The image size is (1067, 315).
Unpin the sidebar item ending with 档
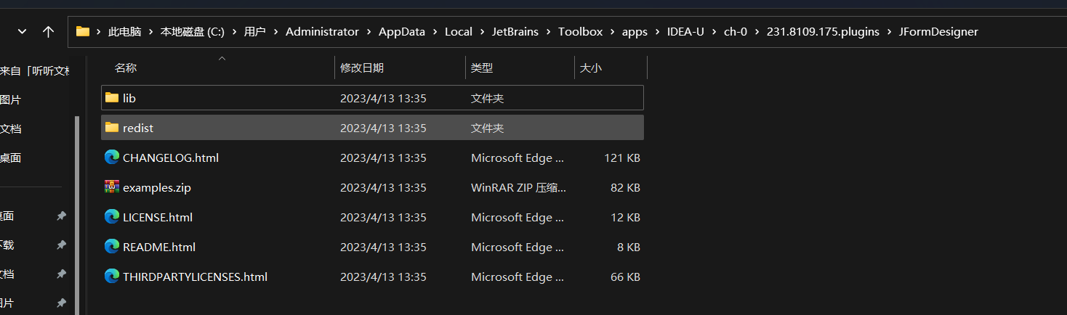coord(62,274)
